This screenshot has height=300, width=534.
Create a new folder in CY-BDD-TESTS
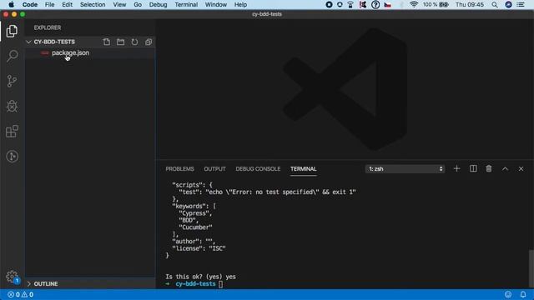[120, 42]
